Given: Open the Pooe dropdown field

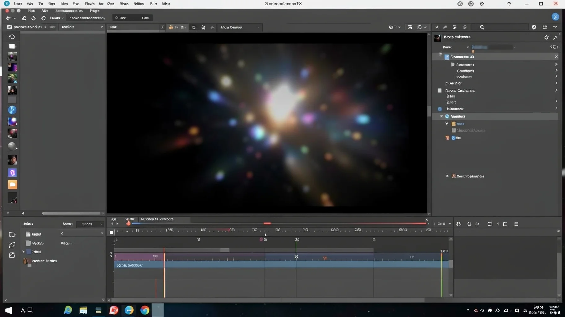Looking at the screenshot, I should [x=493, y=47].
